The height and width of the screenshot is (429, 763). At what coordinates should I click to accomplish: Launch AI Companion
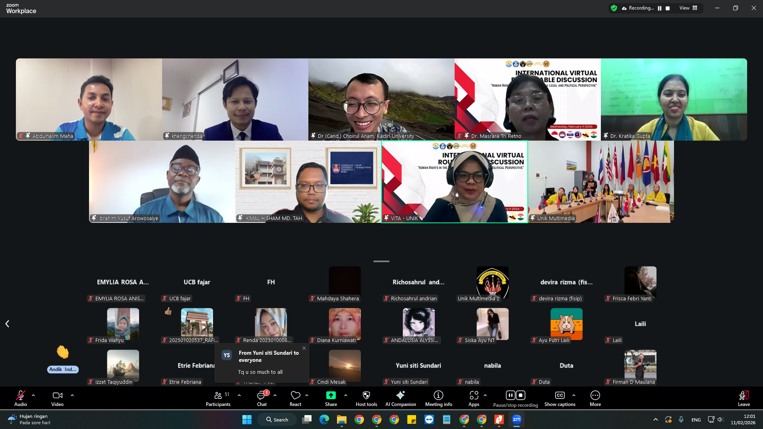(401, 398)
